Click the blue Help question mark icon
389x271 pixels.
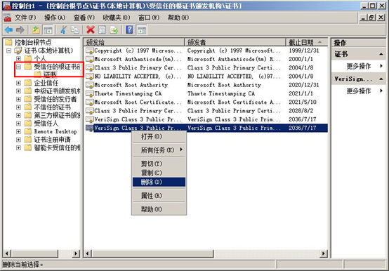129,30
